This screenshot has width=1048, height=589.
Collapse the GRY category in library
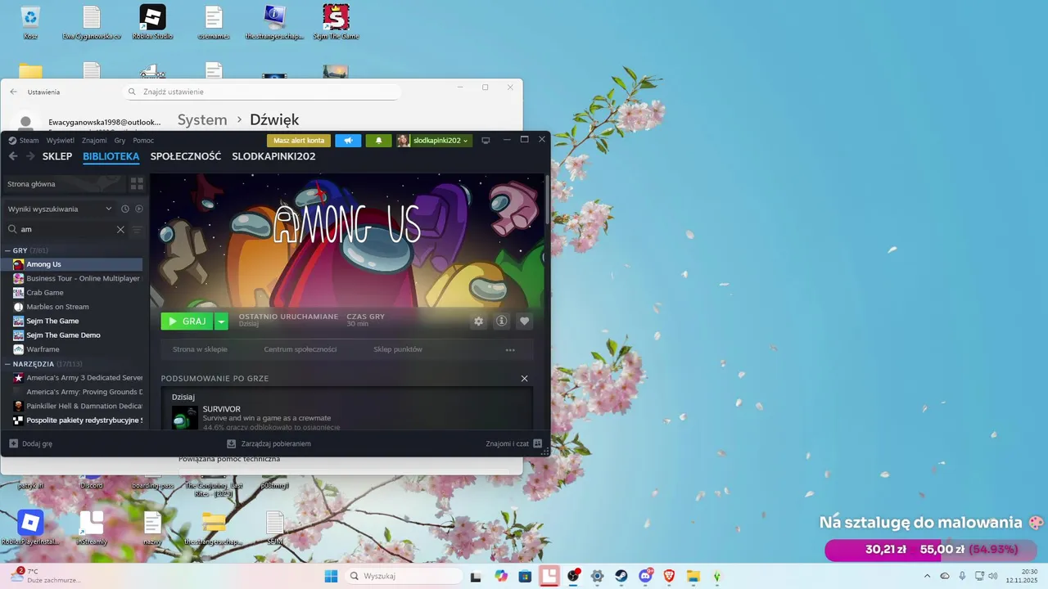(x=7, y=250)
